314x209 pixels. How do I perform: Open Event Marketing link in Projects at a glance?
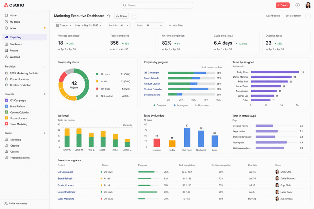pyautogui.click(x=66, y=199)
